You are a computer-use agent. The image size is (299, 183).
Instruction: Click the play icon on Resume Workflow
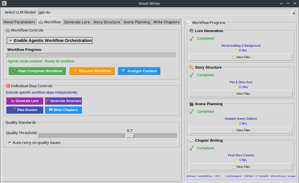pyautogui.click(x=75, y=71)
